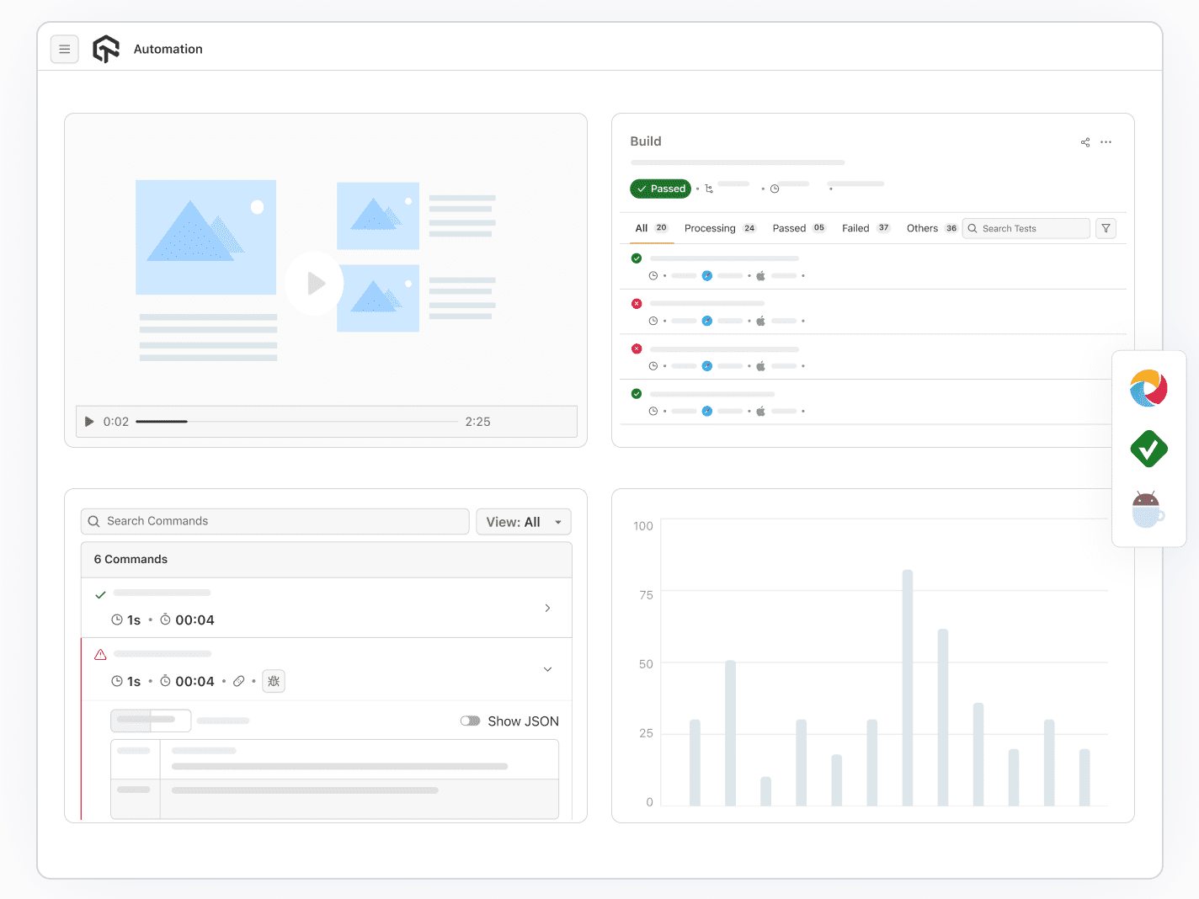Click the large play button on video
The height and width of the screenshot is (899, 1199).
[315, 284]
